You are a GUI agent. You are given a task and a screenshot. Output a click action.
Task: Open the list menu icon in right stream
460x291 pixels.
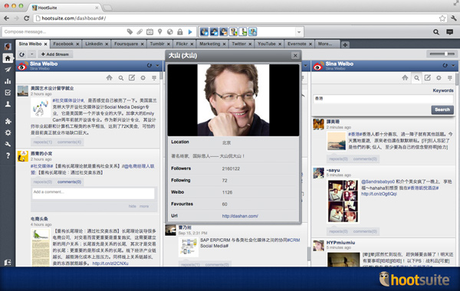tap(450, 77)
